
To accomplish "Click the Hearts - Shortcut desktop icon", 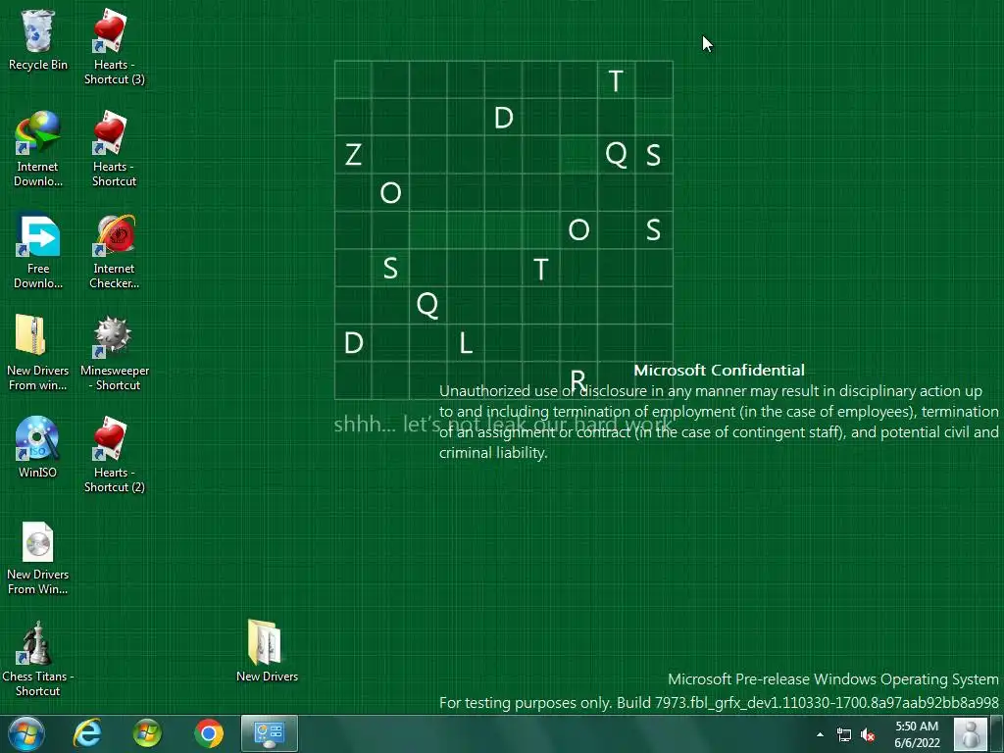I will (114, 149).
